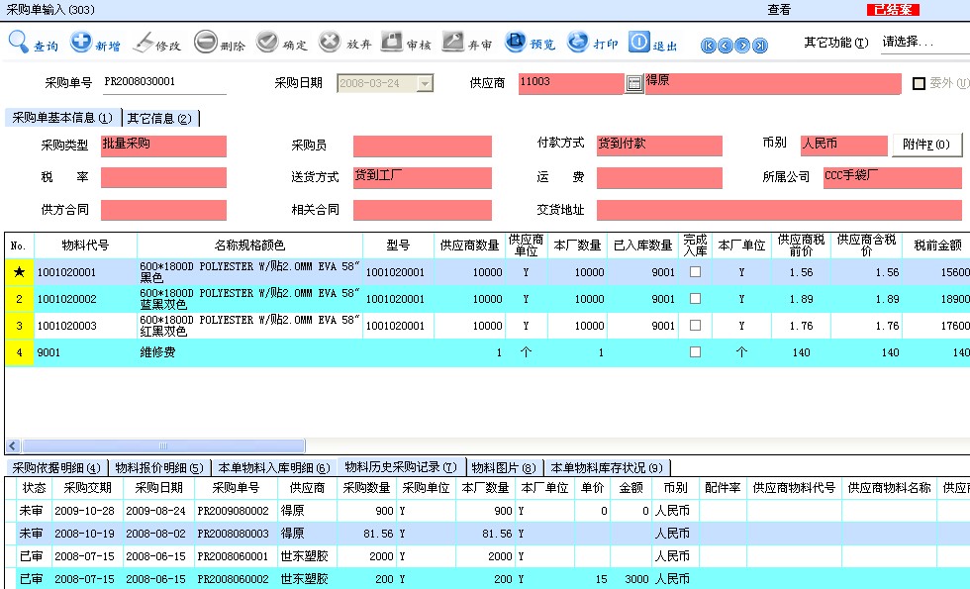Click the horizontal scrollbar of the items grid
Viewport: 970px width, 589px height.
[x=396, y=446]
